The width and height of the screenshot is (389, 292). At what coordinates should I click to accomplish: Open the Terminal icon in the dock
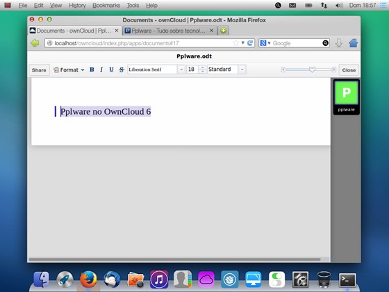347,279
